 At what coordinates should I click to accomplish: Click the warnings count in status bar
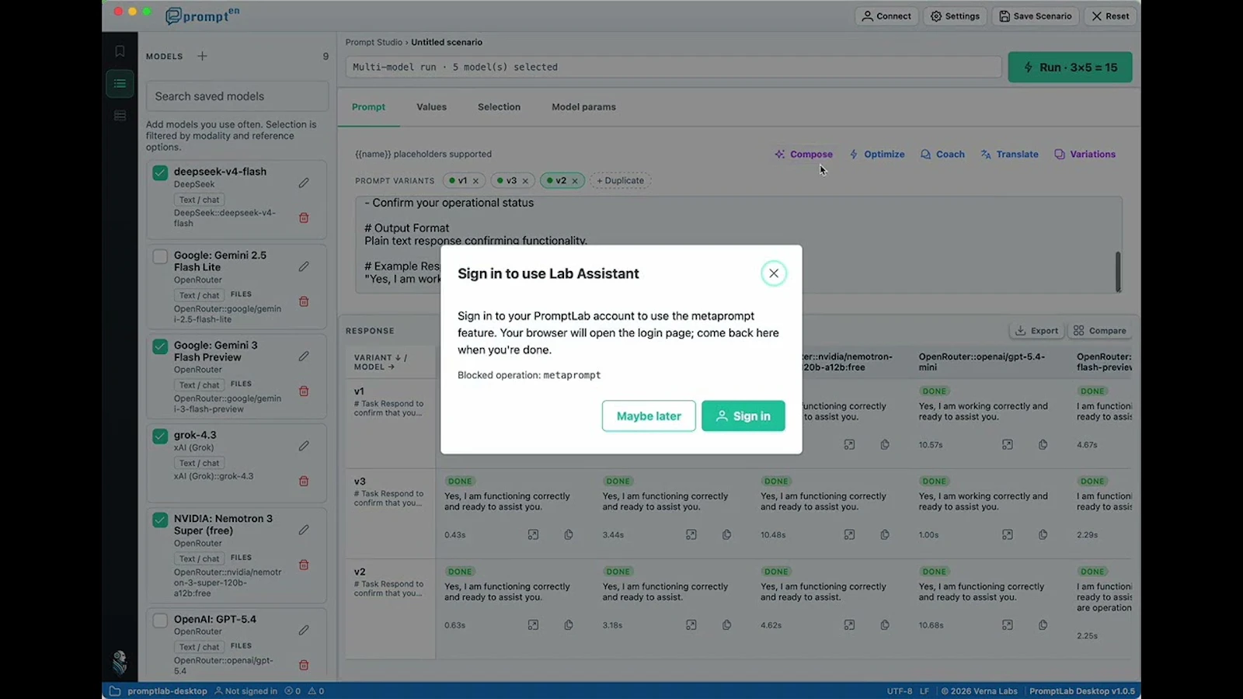tap(316, 691)
